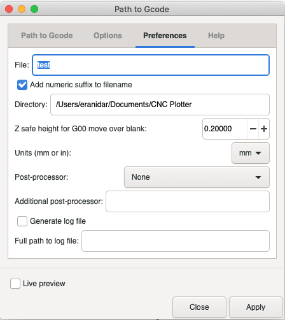Switch to the Path to Gcode tab

coord(47,36)
